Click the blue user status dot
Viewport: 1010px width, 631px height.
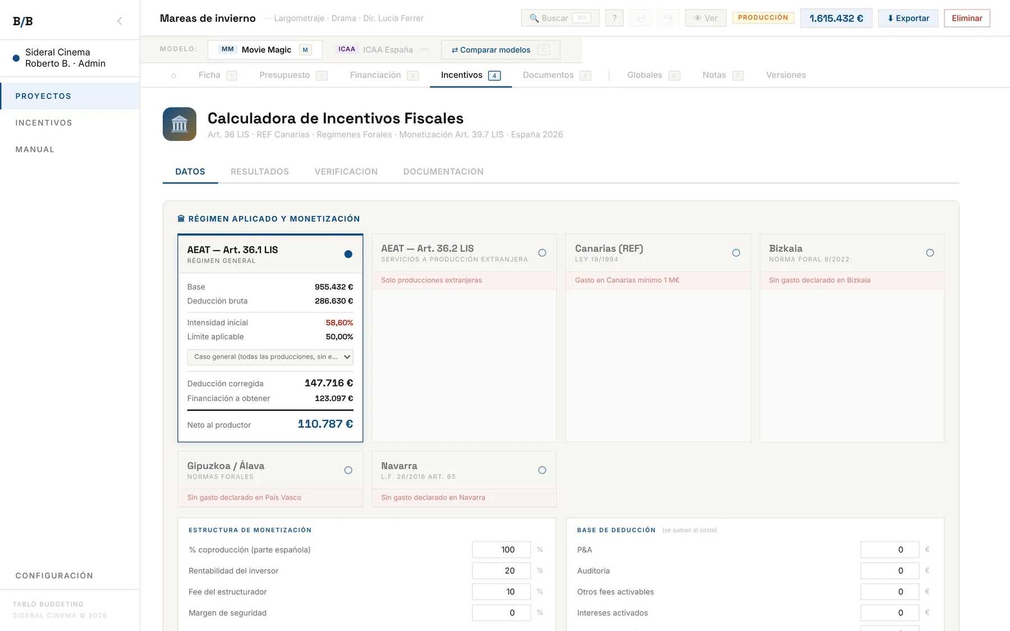coord(16,58)
